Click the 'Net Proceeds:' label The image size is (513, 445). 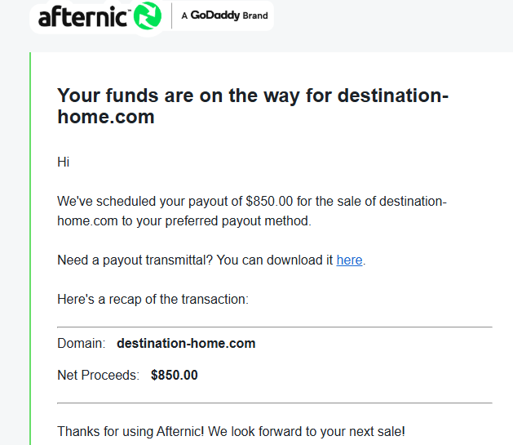click(x=99, y=375)
